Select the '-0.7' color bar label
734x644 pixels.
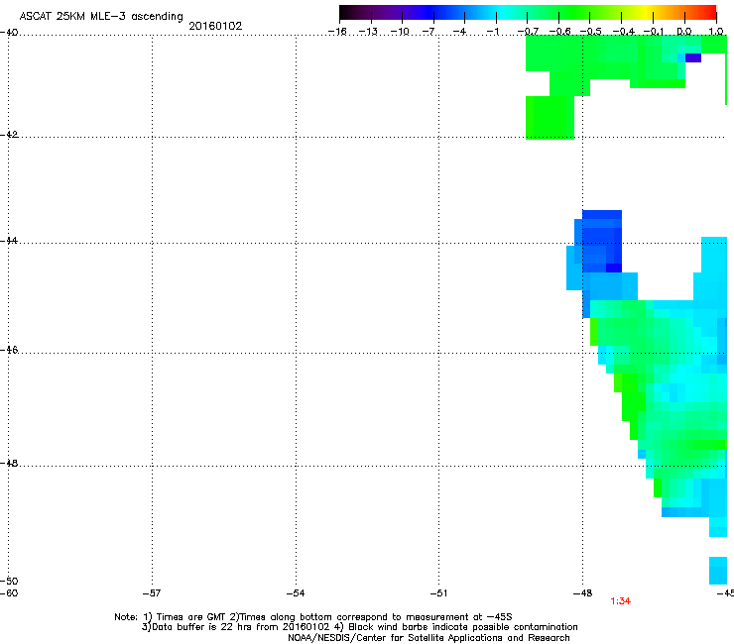click(x=528, y=32)
